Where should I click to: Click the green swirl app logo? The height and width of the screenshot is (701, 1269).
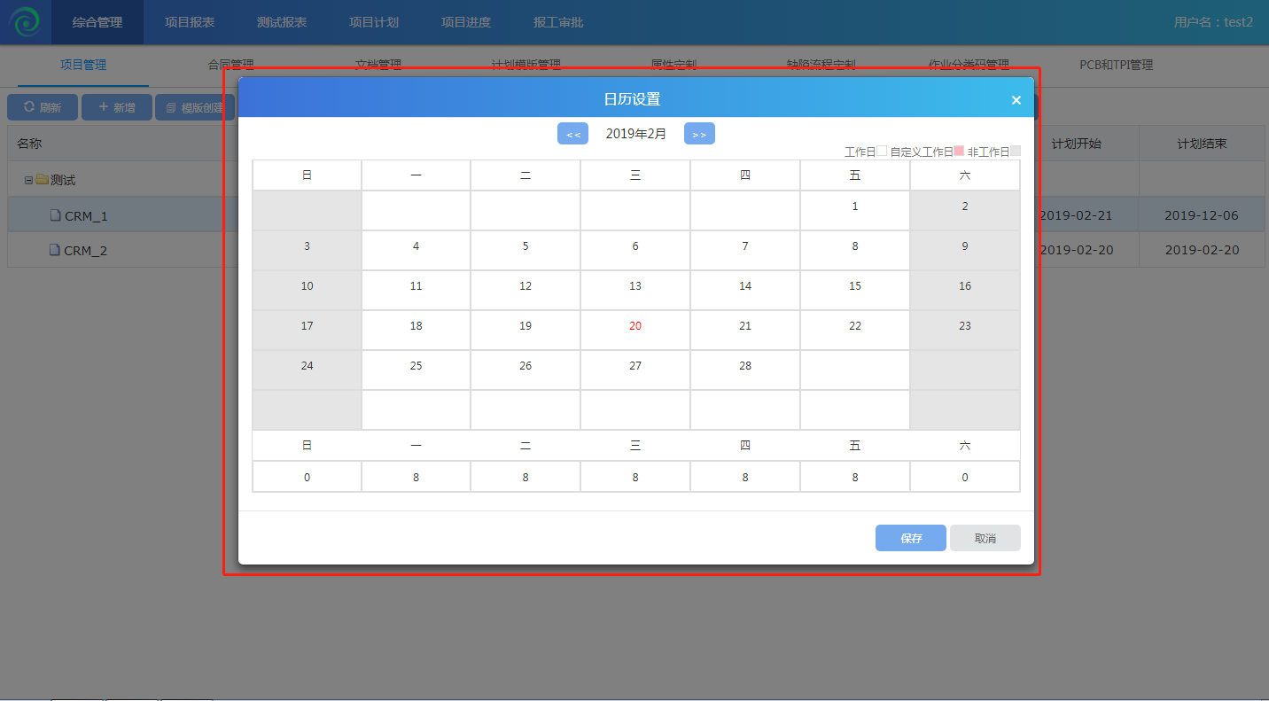[26, 22]
